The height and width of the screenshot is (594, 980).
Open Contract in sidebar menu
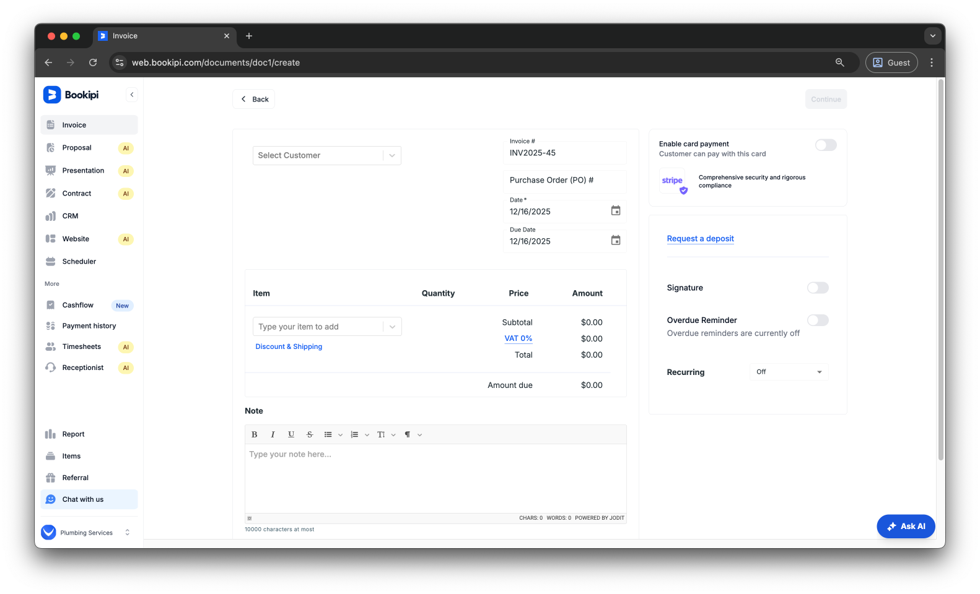(x=89, y=194)
